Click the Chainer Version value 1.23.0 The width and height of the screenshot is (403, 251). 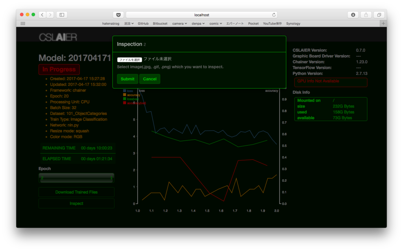pos(361,62)
